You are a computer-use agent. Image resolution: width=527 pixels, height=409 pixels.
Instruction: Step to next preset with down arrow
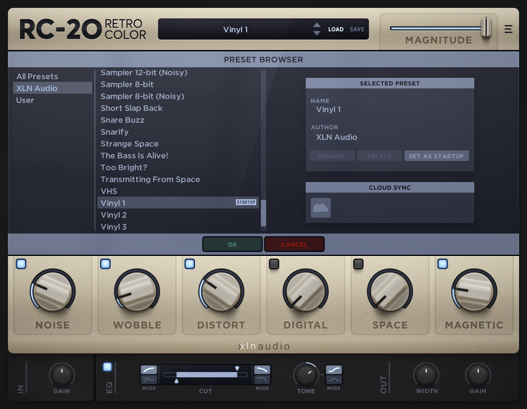[x=317, y=33]
